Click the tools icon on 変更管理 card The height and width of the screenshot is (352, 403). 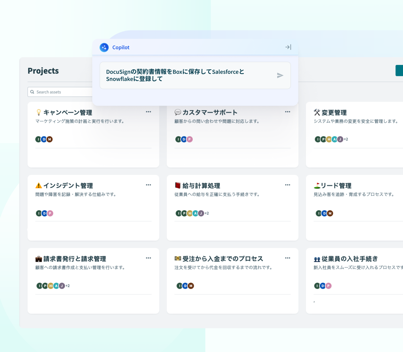(x=317, y=112)
